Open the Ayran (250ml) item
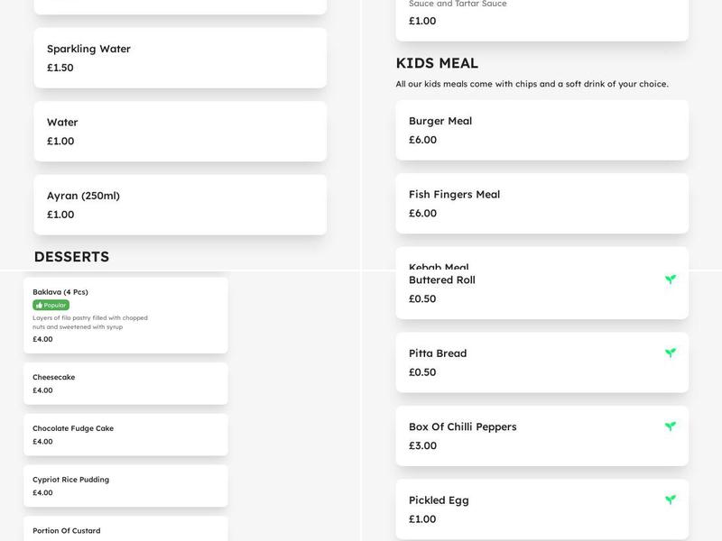The image size is (722, 541). click(x=179, y=205)
